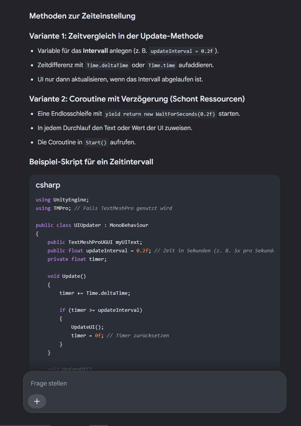This screenshot has height=426, width=301.
Task: Click the 'Timer zurücksetzen' code comment
Action: coord(138,336)
